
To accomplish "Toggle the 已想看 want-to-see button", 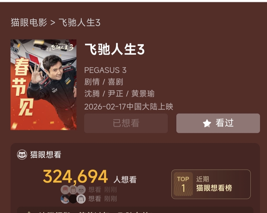I will pyautogui.click(x=126, y=123).
